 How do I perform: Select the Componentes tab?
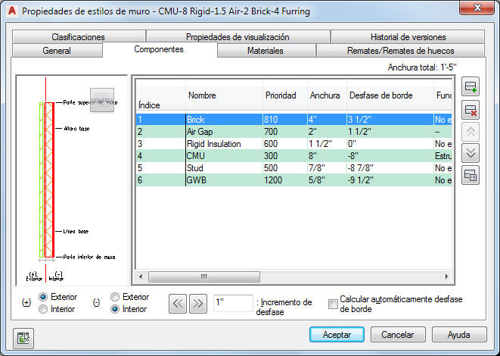(159, 49)
